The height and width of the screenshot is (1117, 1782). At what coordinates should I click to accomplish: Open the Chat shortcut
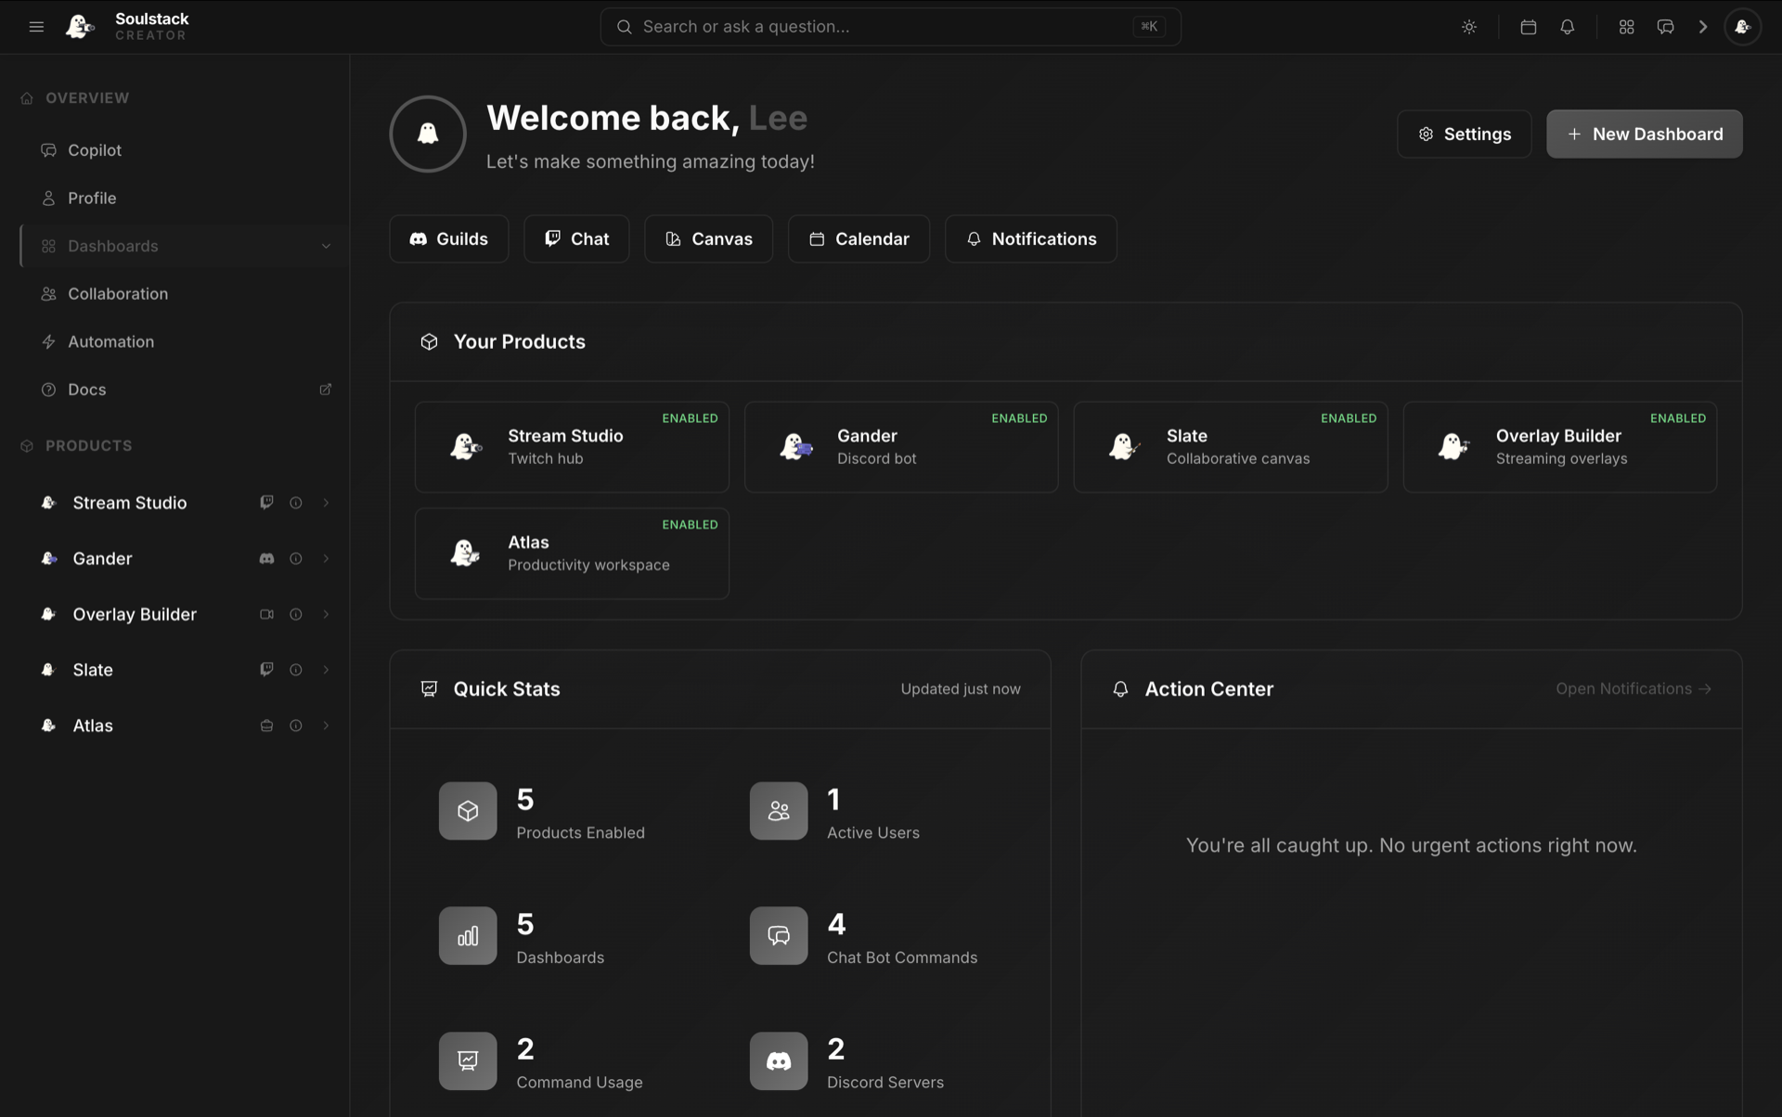576,238
